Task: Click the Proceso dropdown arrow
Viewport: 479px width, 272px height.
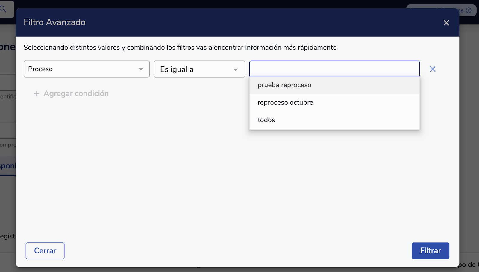Action: (x=141, y=69)
